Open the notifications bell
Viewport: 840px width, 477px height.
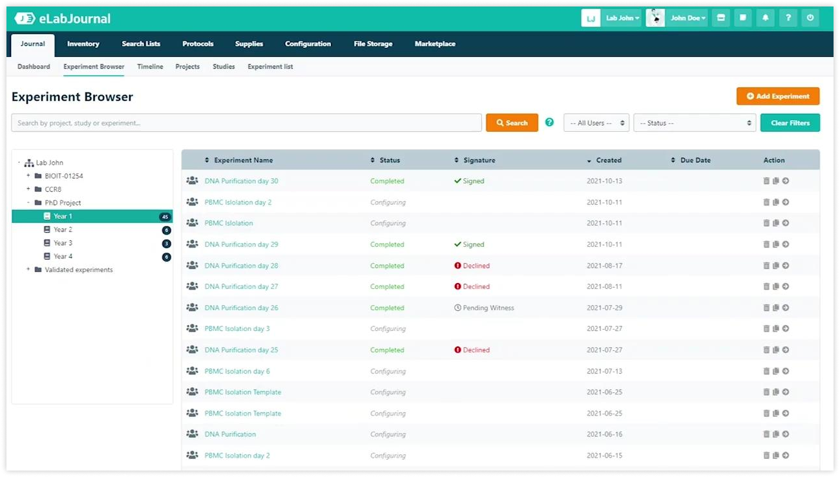click(766, 18)
